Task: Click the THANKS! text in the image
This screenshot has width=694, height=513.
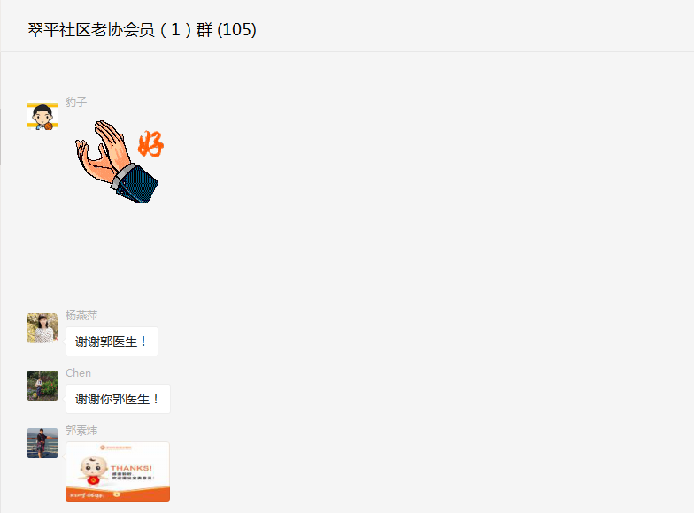Action: tap(131, 468)
